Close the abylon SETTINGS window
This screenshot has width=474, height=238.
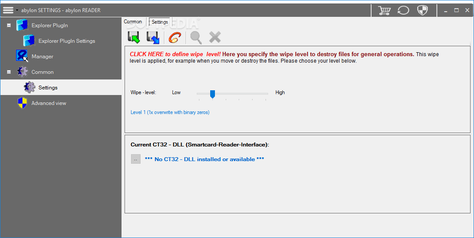[468, 10]
